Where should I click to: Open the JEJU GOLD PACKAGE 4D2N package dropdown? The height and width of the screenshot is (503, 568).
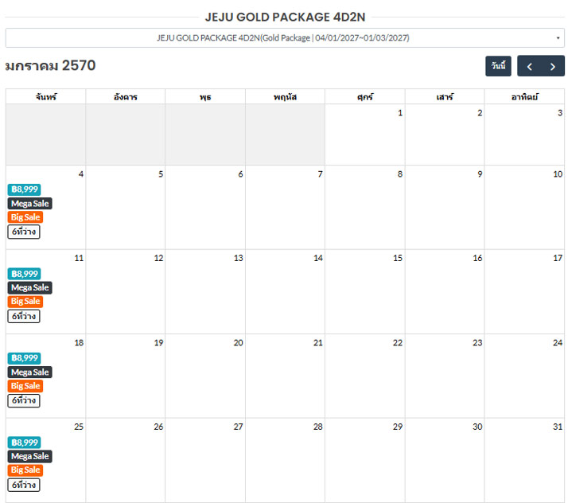(285, 37)
